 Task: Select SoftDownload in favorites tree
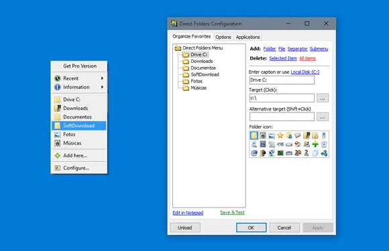[205, 74]
